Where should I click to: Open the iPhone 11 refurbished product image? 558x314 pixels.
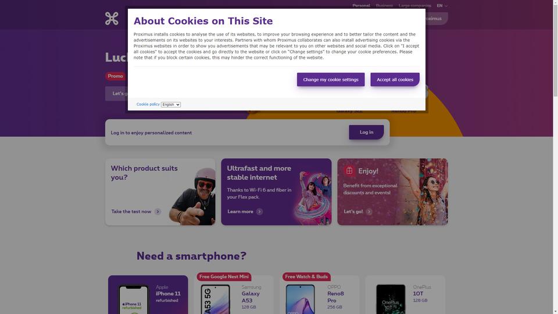click(133, 299)
